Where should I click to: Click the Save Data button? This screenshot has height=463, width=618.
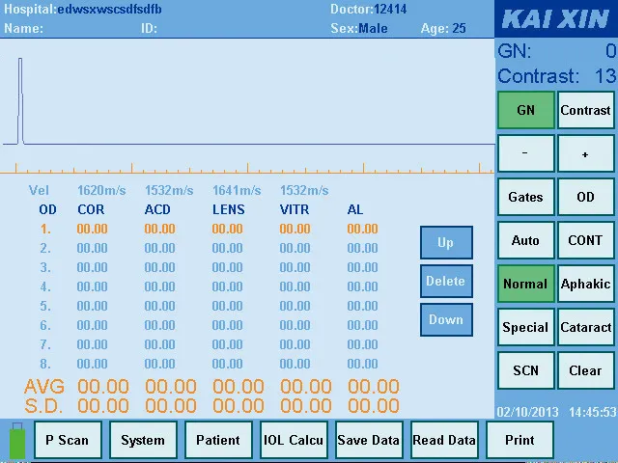(368, 440)
